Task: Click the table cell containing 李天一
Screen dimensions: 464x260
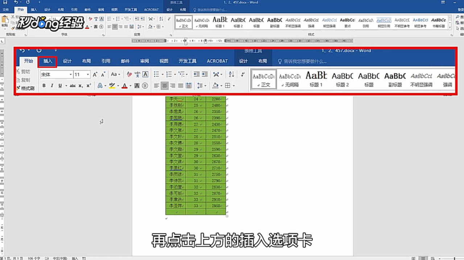Action: pos(176,99)
